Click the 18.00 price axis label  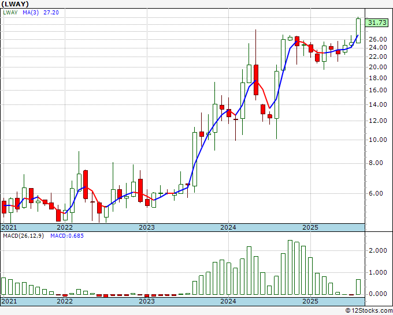coord(378,78)
